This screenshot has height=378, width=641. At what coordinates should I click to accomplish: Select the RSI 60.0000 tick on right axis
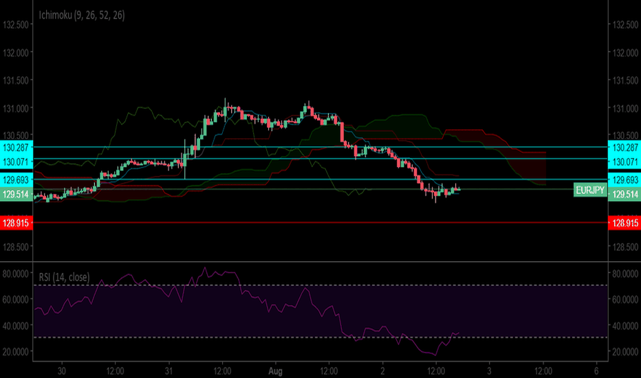625,300
